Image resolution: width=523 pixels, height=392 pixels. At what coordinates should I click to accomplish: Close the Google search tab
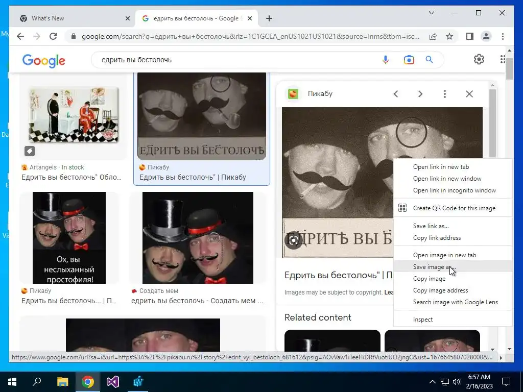point(249,18)
